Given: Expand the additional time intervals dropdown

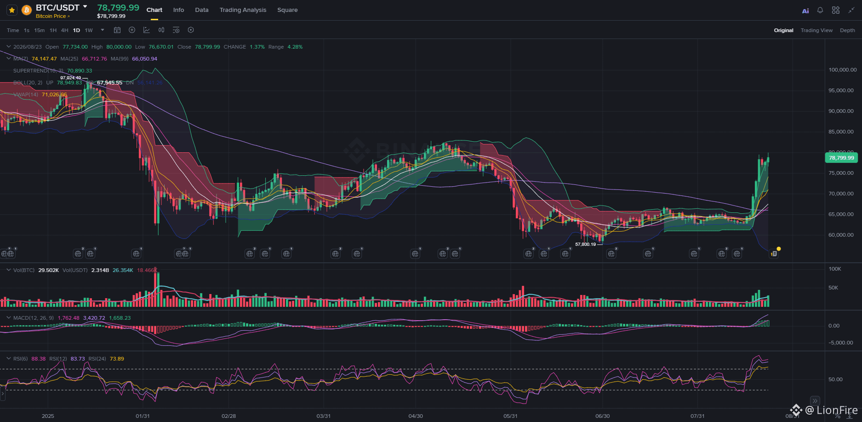Looking at the screenshot, I should [102, 30].
